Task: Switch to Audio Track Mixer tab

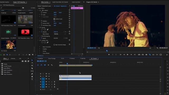Action: click(60, 2)
